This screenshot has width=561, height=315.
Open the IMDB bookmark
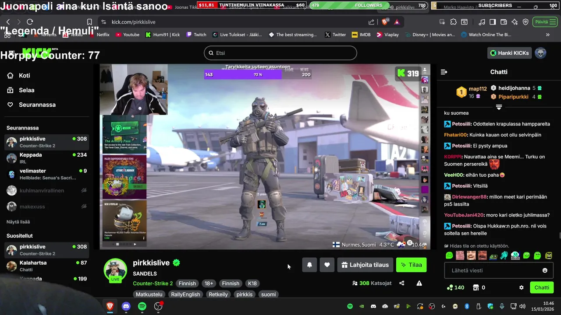pos(361,35)
